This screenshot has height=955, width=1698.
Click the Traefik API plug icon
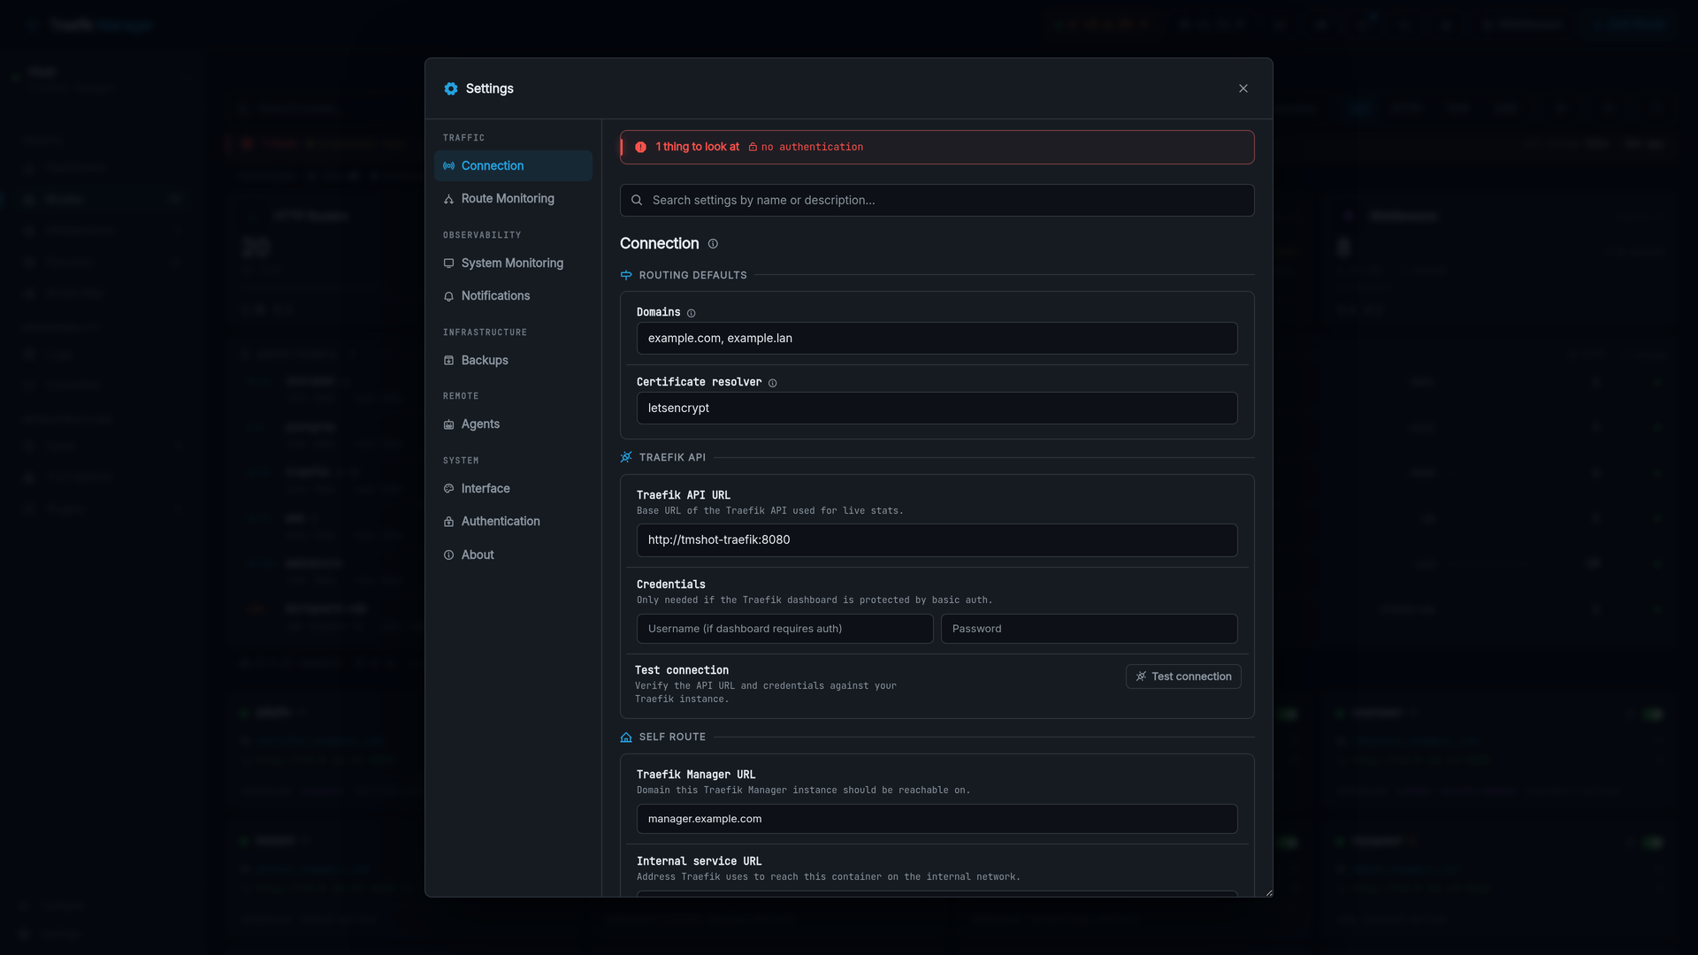pyautogui.click(x=626, y=458)
